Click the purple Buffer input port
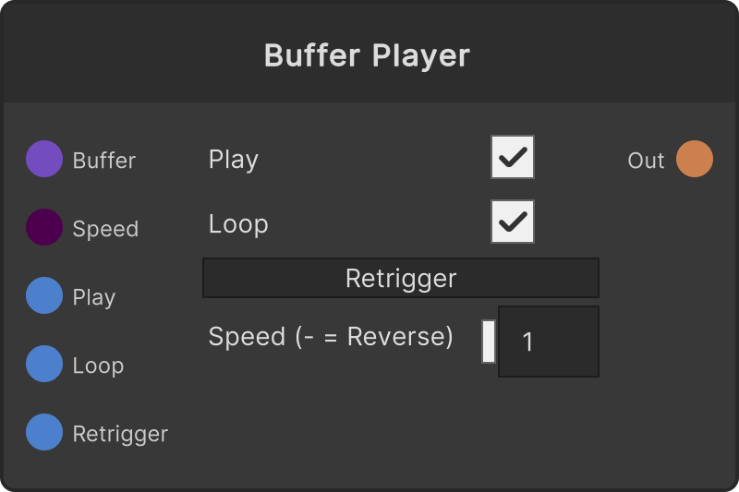This screenshot has height=492, width=739. (x=44, y=159)
